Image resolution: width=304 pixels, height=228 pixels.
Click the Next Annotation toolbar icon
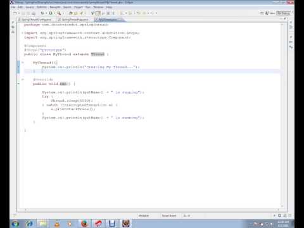coord(122,13)
